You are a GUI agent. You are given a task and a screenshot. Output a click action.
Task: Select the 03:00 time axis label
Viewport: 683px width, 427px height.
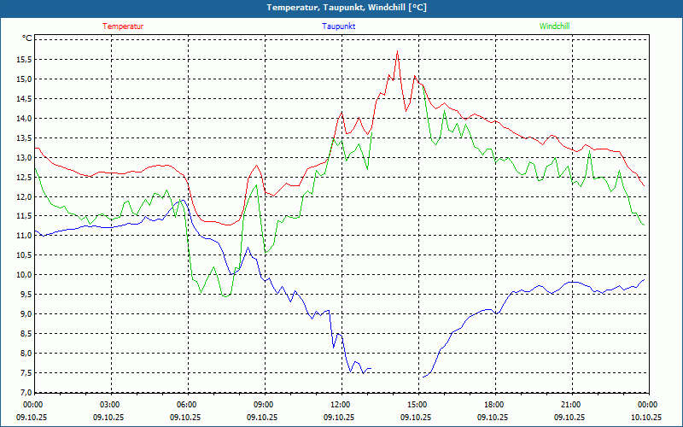click(x=110, y=405)
